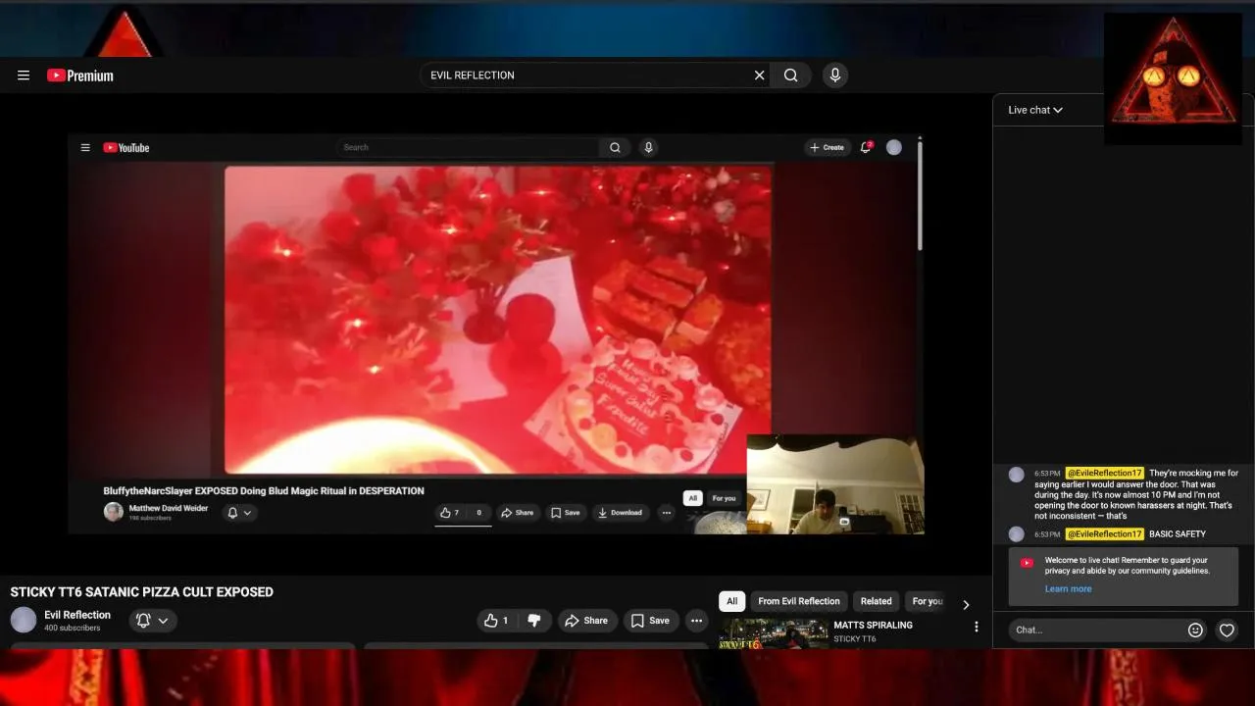The width and height of the screenshot is (1255, 706).
Task: Open inner YouTube hamburger menu in video
Action: (x=85, y=148)
